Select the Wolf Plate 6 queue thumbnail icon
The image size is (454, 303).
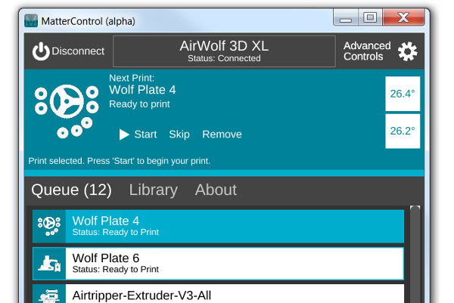[49, 264]
